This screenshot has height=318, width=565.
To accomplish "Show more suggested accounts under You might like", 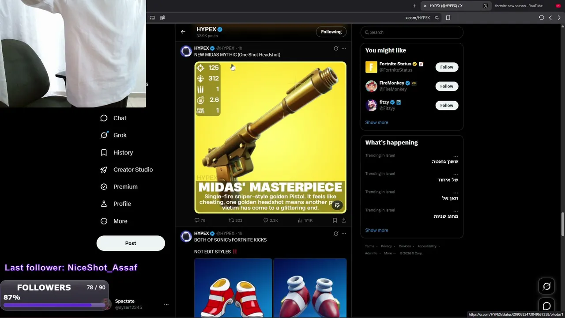I will point(377,122).
